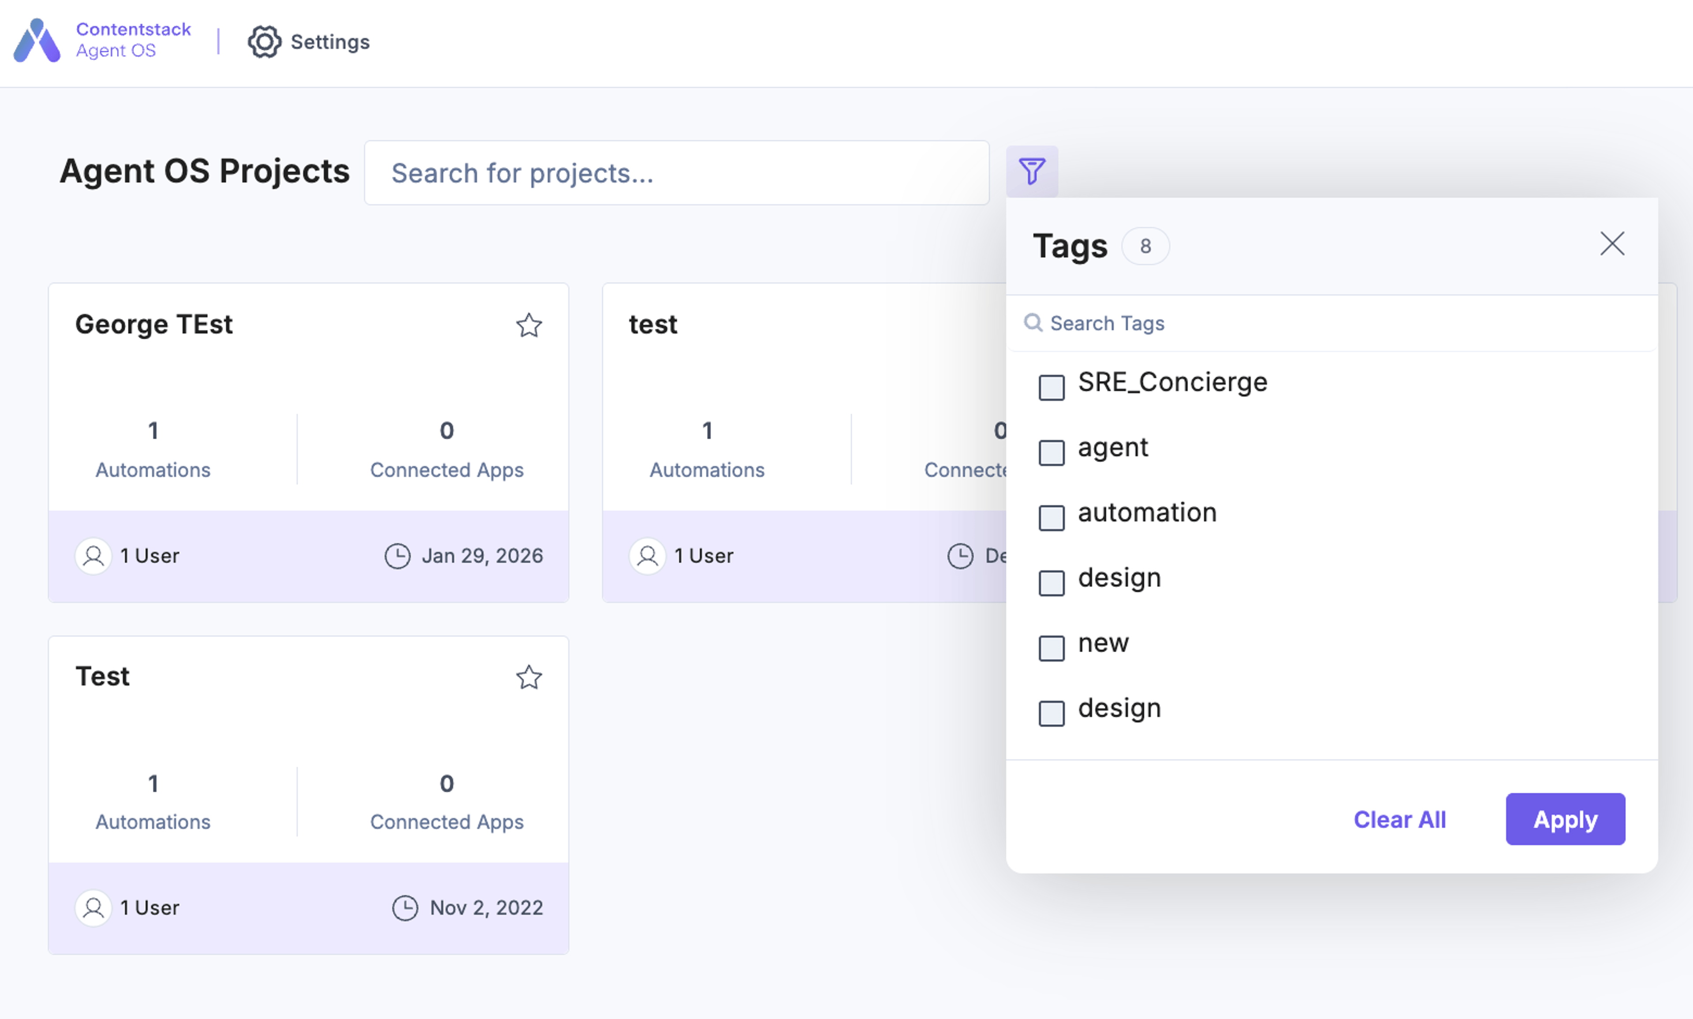1693x1019 pixels.
Task: Click the Clear All link
Action: [1399, 819]
